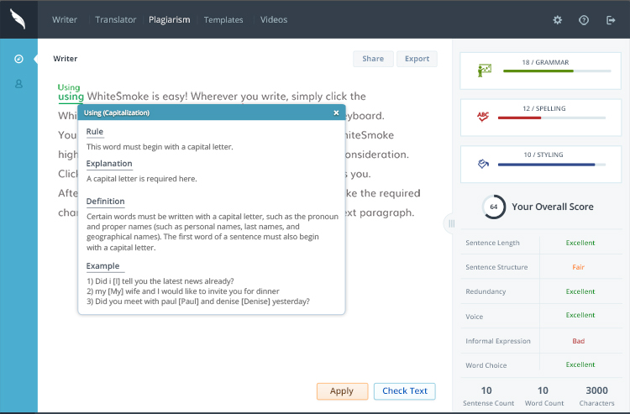Go to the Templates tab
Viewport: 630px width, 414px height.
point(223,19)
